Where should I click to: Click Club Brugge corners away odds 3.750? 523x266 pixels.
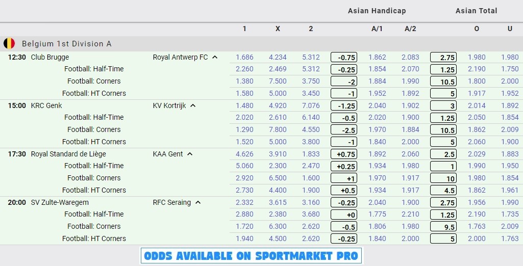[311, 81]
